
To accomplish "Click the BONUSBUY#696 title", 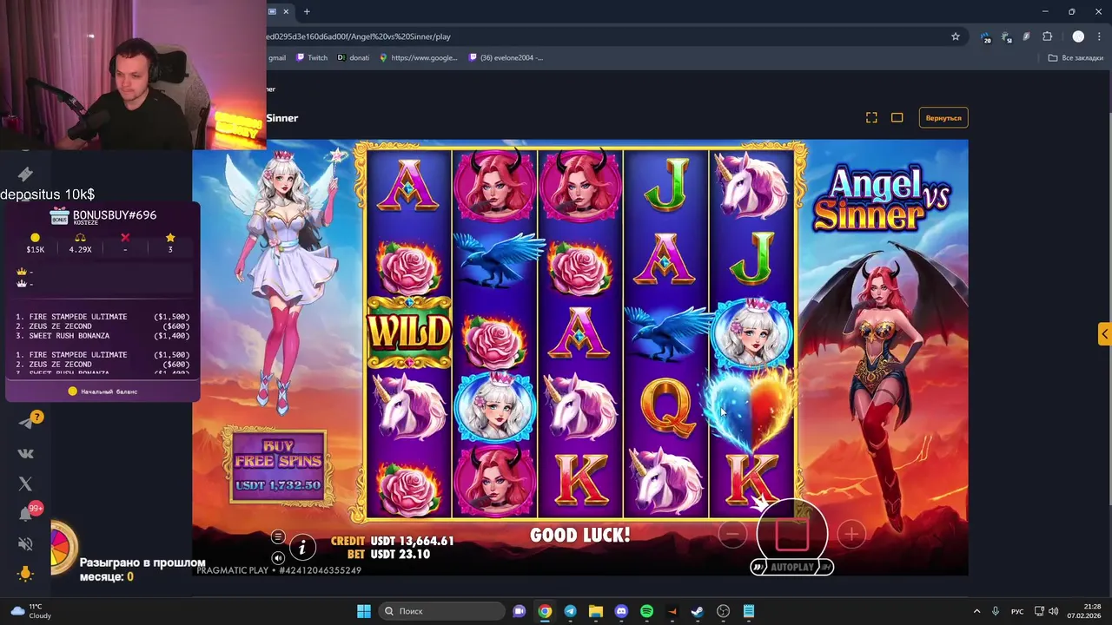I will coord(115,214).
